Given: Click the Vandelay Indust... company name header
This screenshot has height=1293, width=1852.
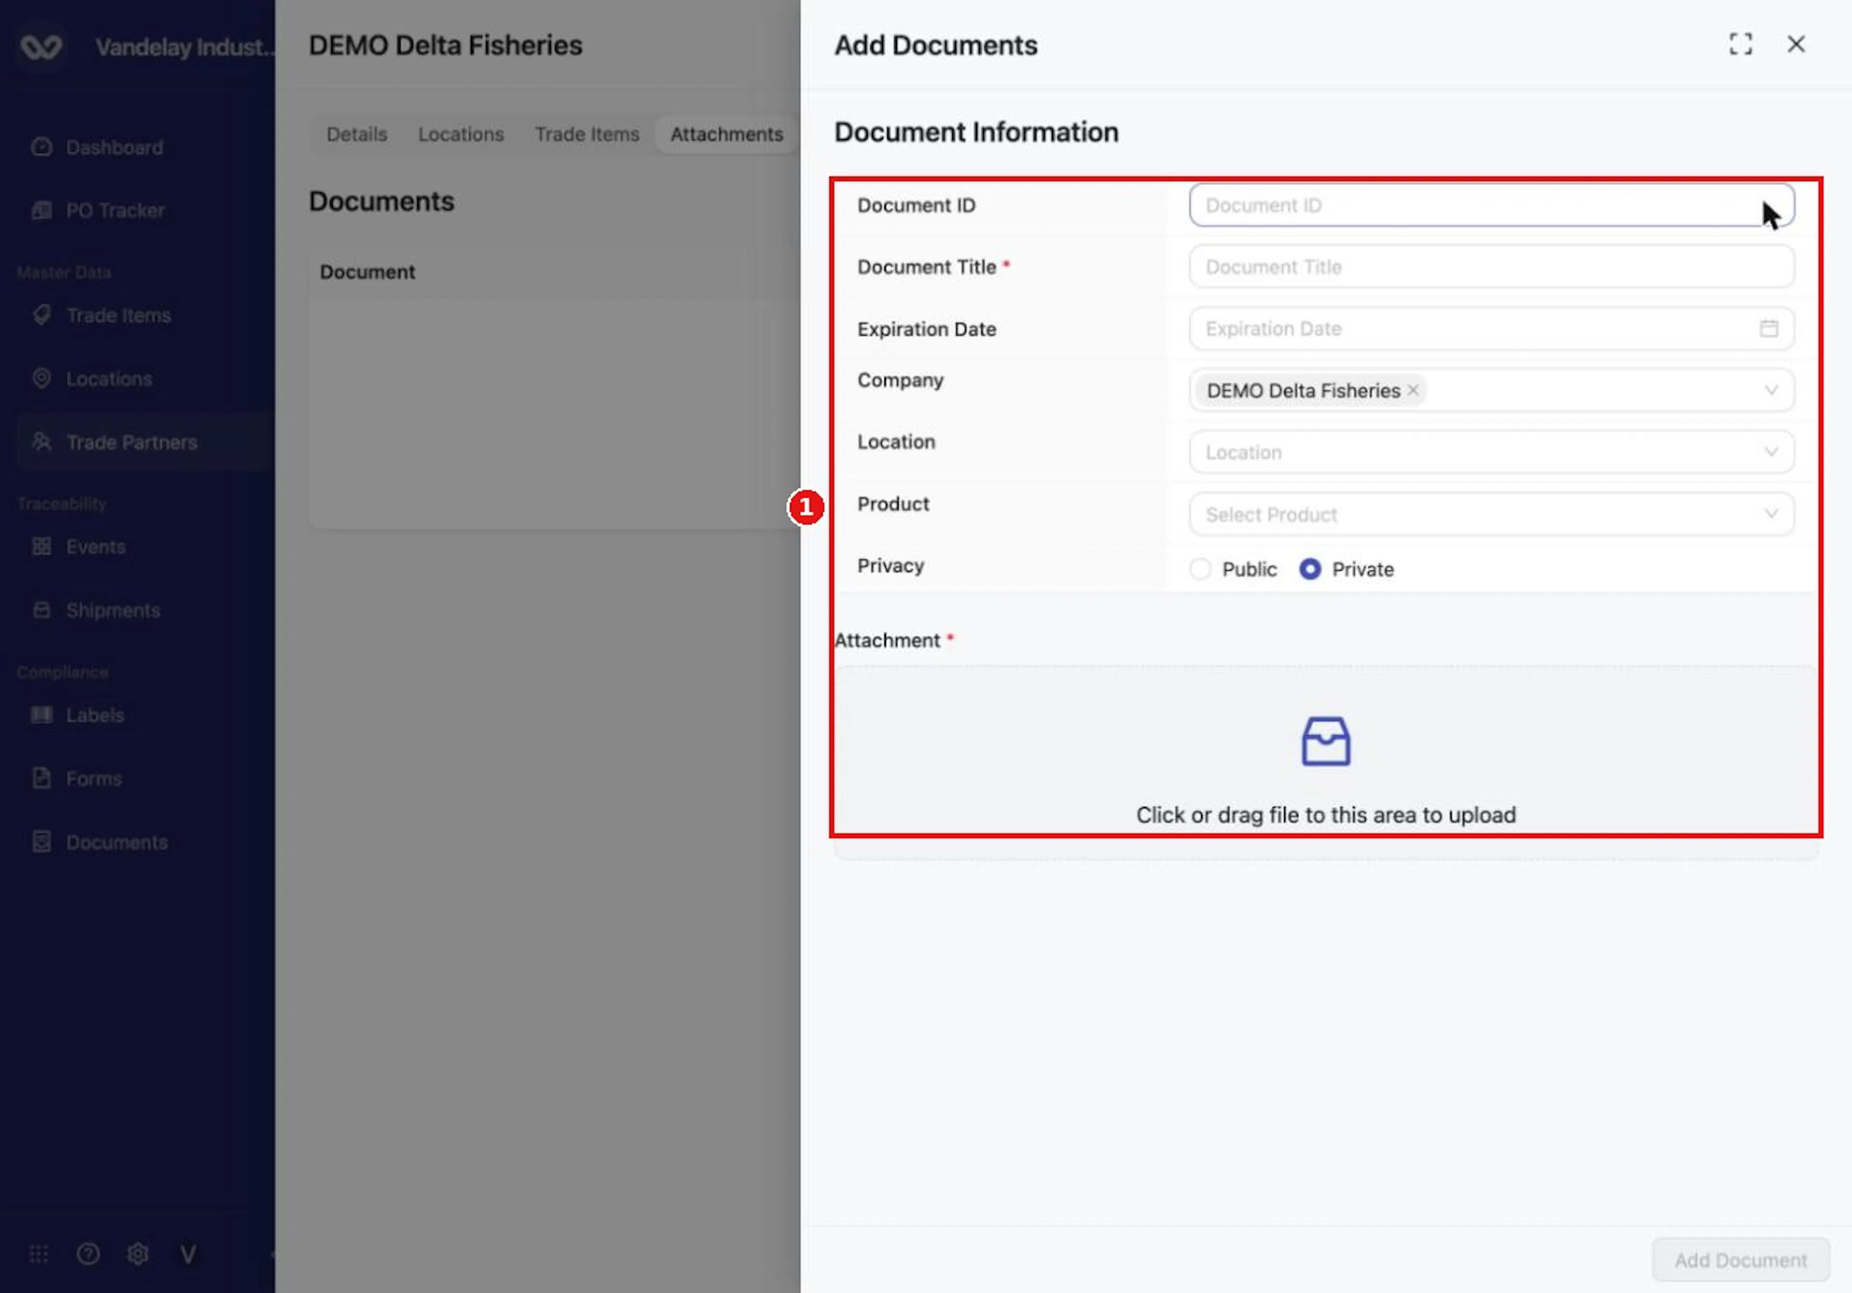Looking at the screenshot, I should click(x=185, y=47).
